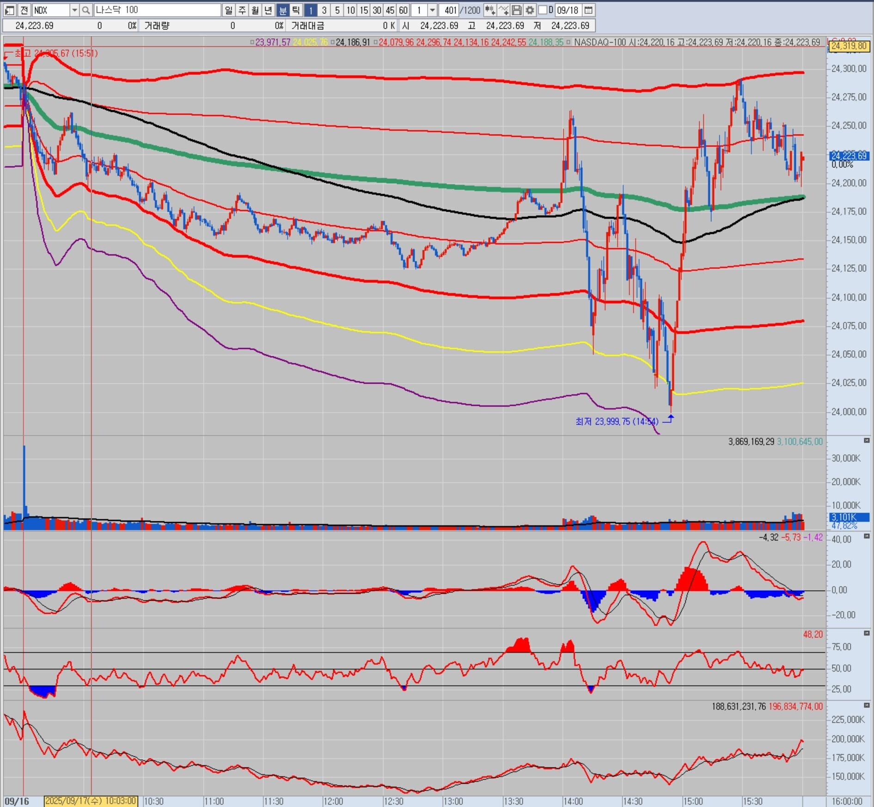Open the chart settings gear icon
This screenshot has width=874, height=807.
point(530,10)
